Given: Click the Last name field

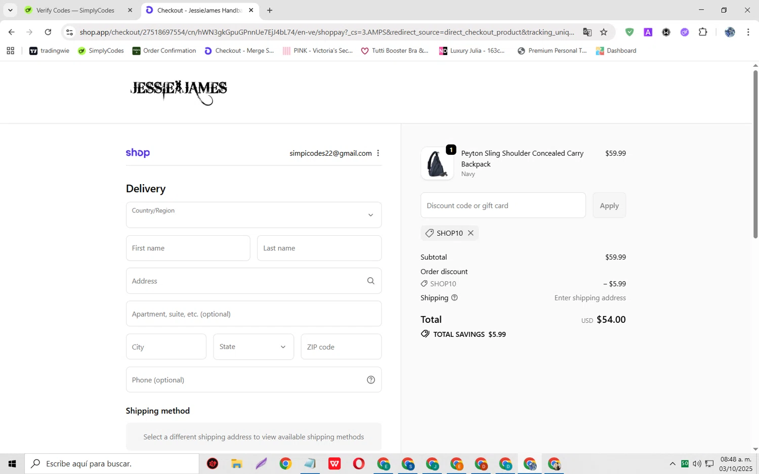Looking at the screenshot, I should pos(319,248).
